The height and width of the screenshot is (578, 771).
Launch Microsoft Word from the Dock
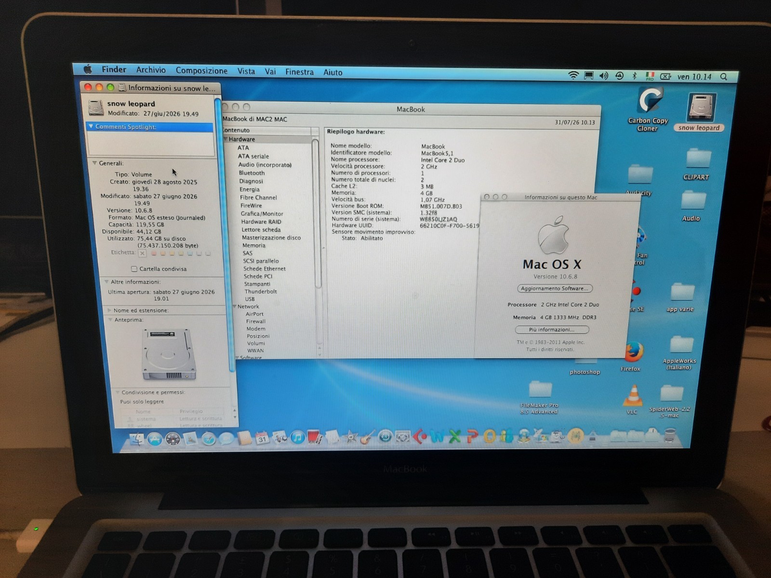(438, 437)
